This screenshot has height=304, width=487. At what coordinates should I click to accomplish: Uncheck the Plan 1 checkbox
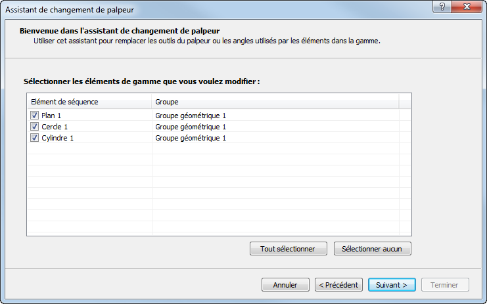point(34,116)
